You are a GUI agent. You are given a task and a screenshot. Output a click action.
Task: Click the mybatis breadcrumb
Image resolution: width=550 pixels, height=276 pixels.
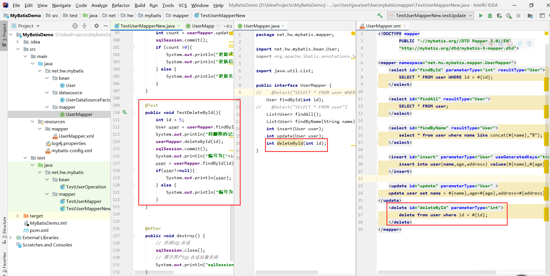(x=153, y=16)
